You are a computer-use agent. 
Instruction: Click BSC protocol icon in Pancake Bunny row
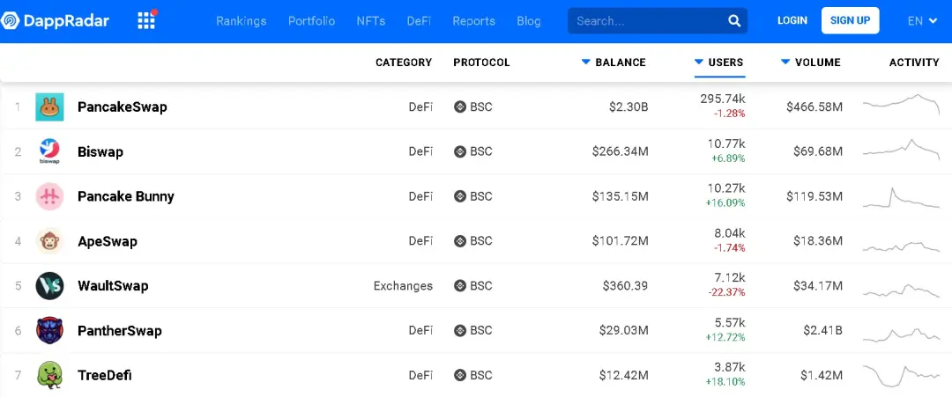coord(460,196)
